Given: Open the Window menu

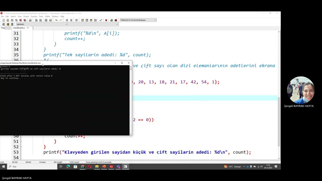Looking at the screenshot, I should [55, 16].
